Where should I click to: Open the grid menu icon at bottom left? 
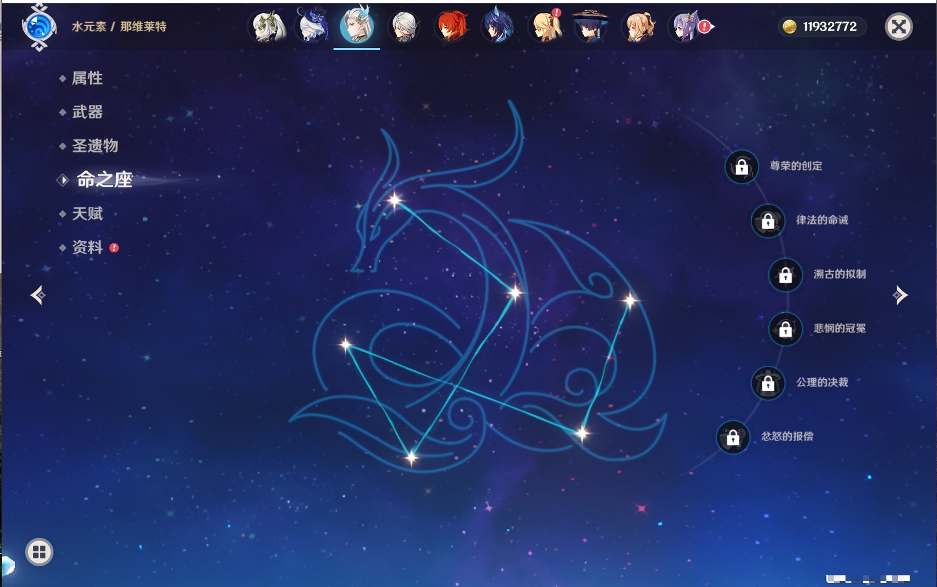coord(39,552)
